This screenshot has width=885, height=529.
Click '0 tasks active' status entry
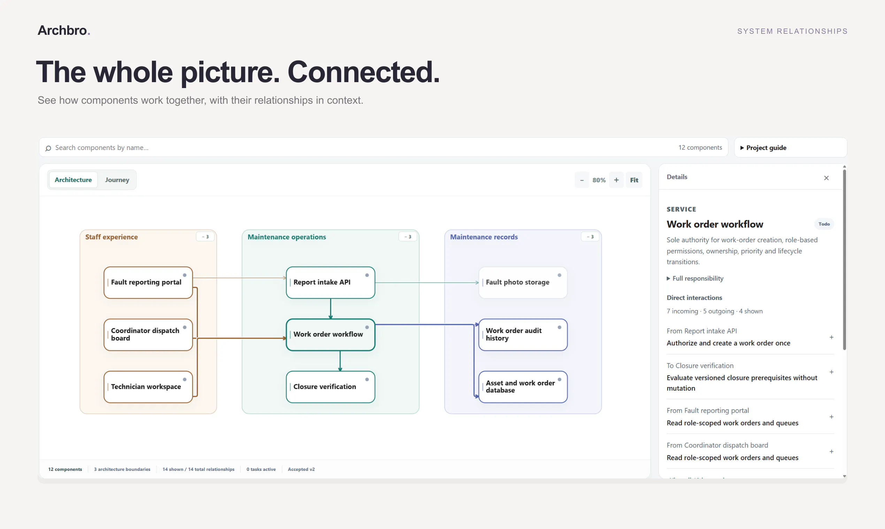click(261, 469)
